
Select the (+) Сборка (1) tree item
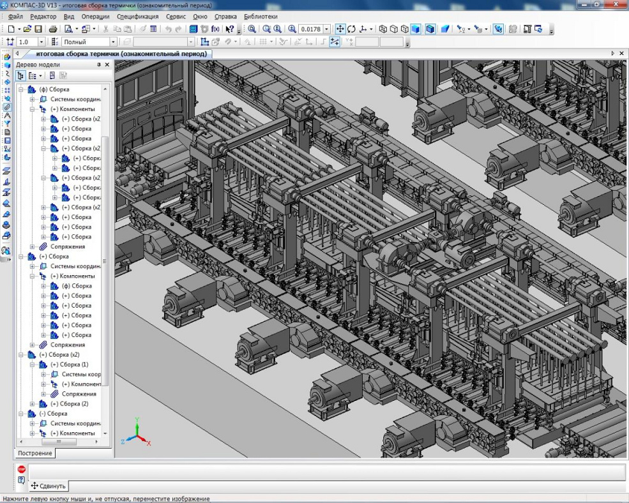click(x=69, y=364)
